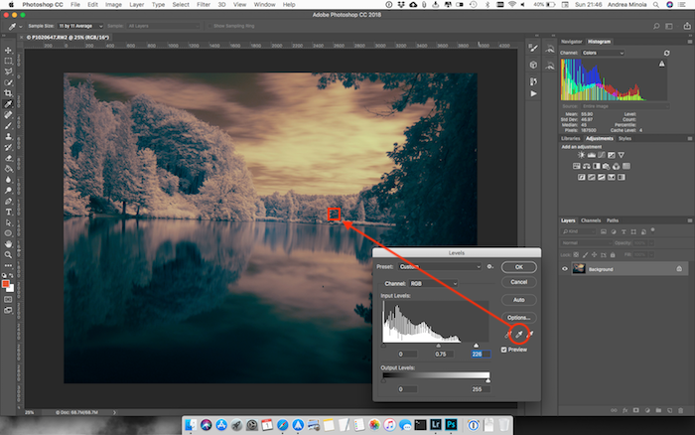The width and height of the screenshot is (695, 435).
Task: Switch to the Channels tab
Action: click(x=591, y=220)
